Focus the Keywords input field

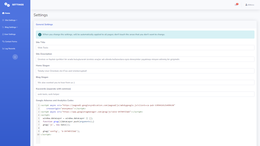145,94
